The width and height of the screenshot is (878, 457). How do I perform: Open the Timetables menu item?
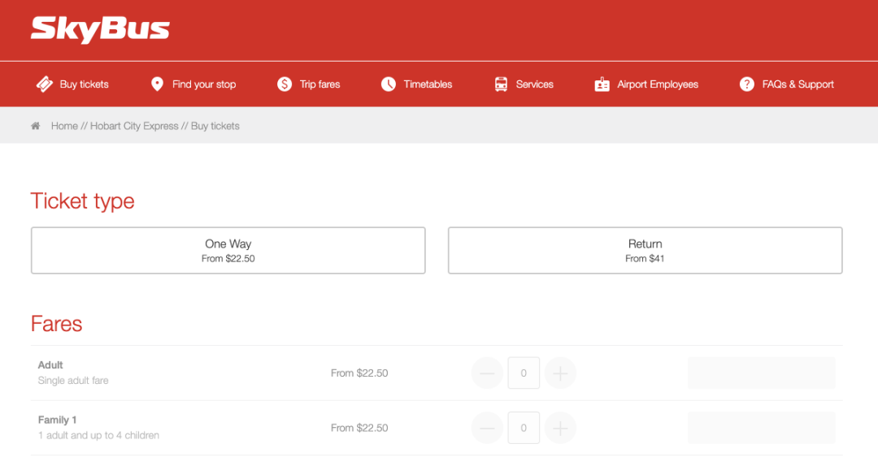click(428, 84)
